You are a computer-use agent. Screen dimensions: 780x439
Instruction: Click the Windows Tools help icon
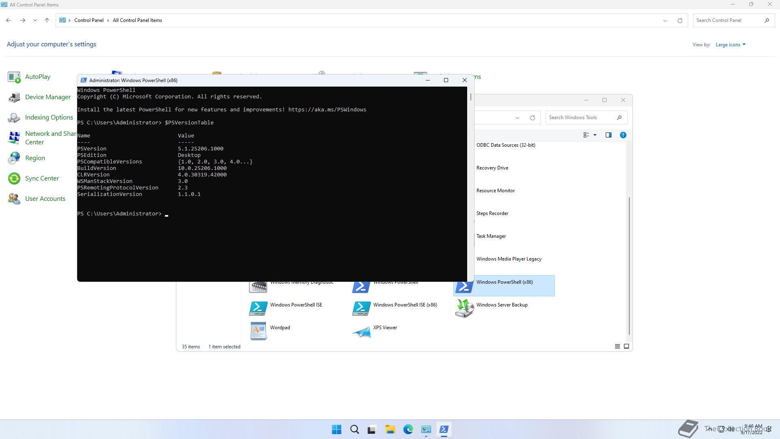tap(623, 135)
